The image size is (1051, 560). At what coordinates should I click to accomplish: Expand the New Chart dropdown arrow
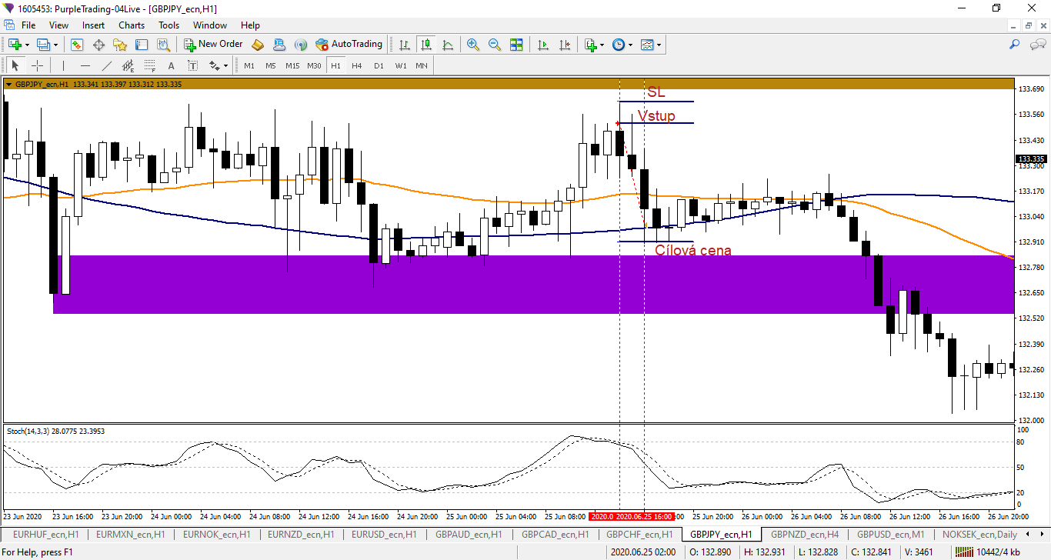point(28,45)
